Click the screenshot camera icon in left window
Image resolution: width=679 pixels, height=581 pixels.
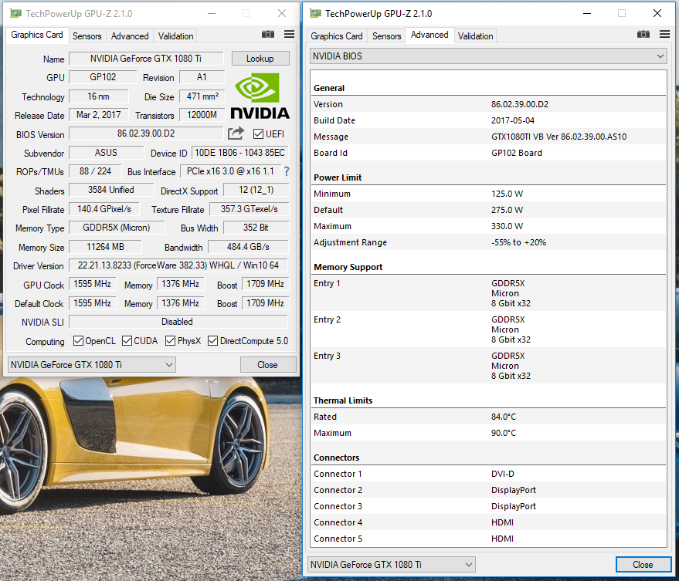point(267,35)
